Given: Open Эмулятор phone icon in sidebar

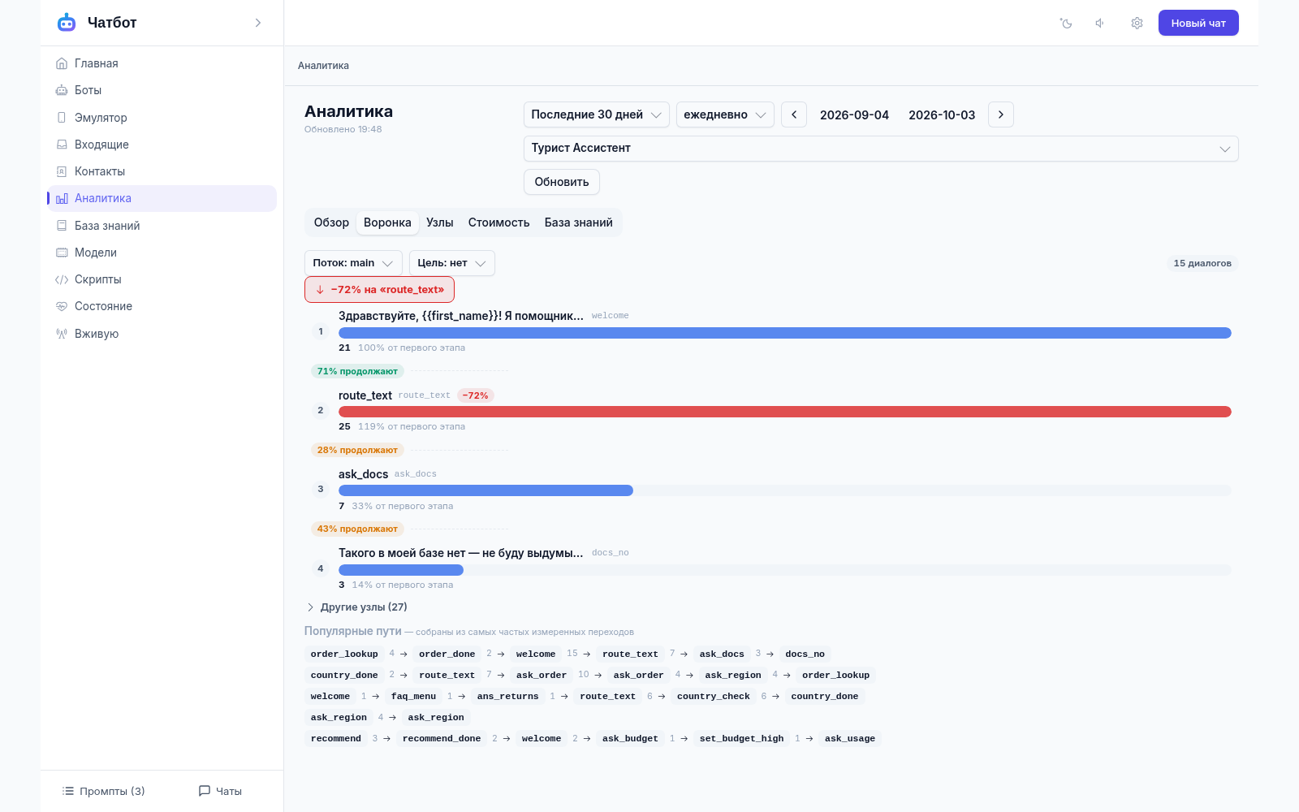Looking at the screenshot, I should (x=62, y=118).
